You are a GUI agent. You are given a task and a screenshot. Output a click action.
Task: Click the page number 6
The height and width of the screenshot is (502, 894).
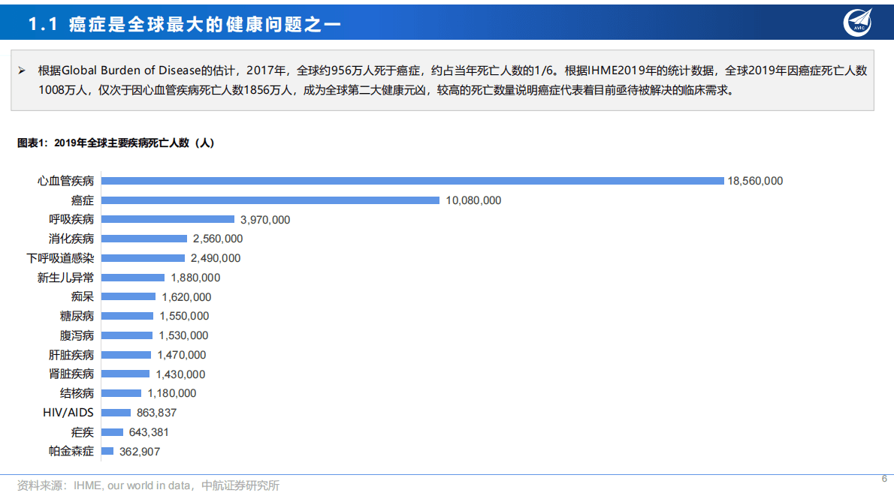[884, 479]
